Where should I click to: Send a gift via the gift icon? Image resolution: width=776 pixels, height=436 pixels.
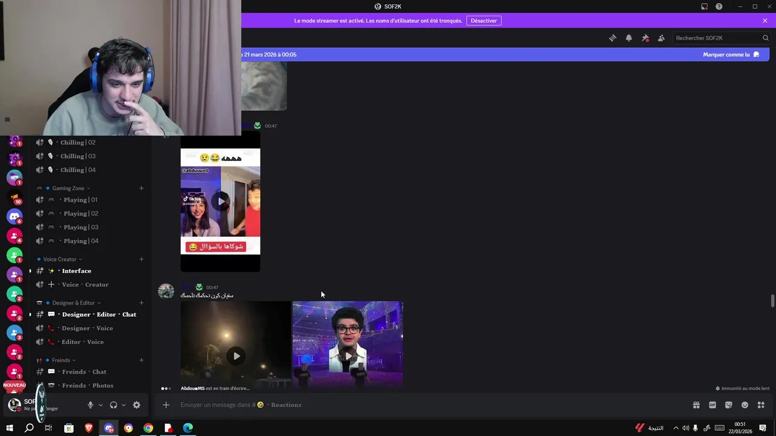(696, 405)
